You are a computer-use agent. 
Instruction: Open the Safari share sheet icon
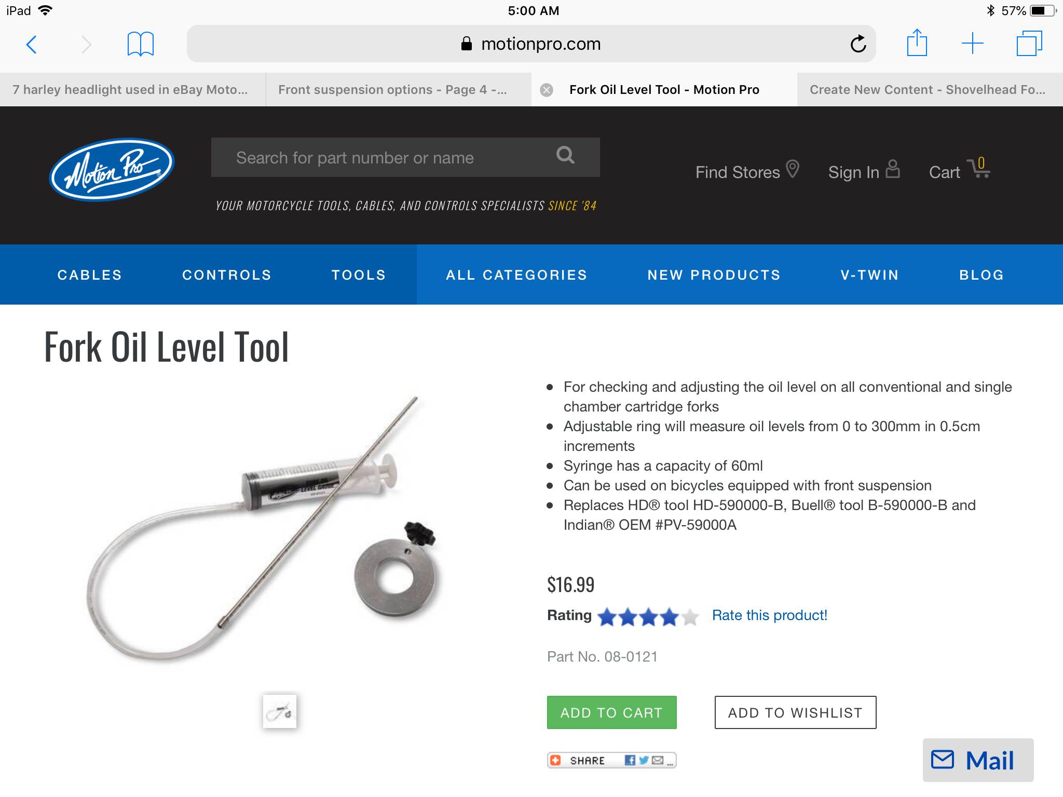(917, 43)
